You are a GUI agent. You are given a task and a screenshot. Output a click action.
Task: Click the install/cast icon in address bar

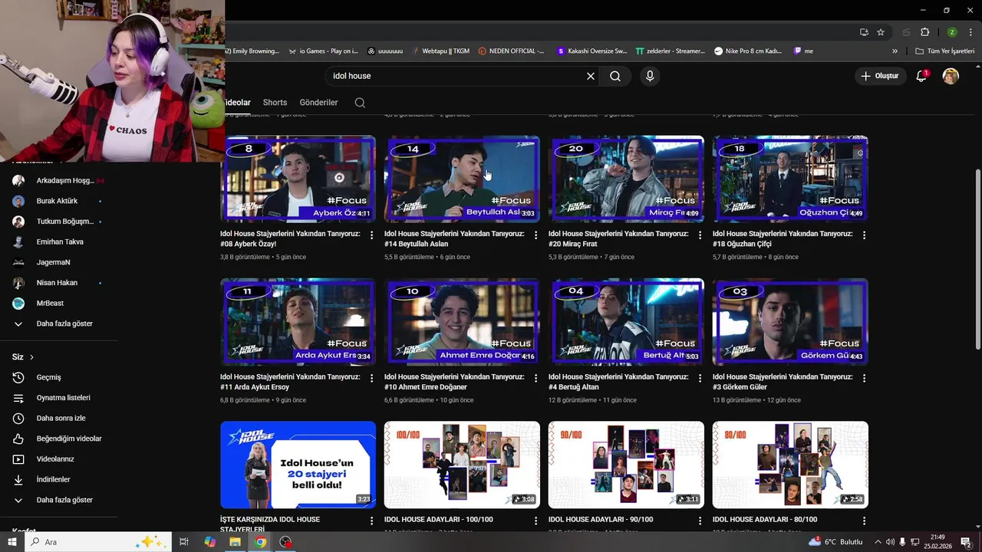[864, 32]
